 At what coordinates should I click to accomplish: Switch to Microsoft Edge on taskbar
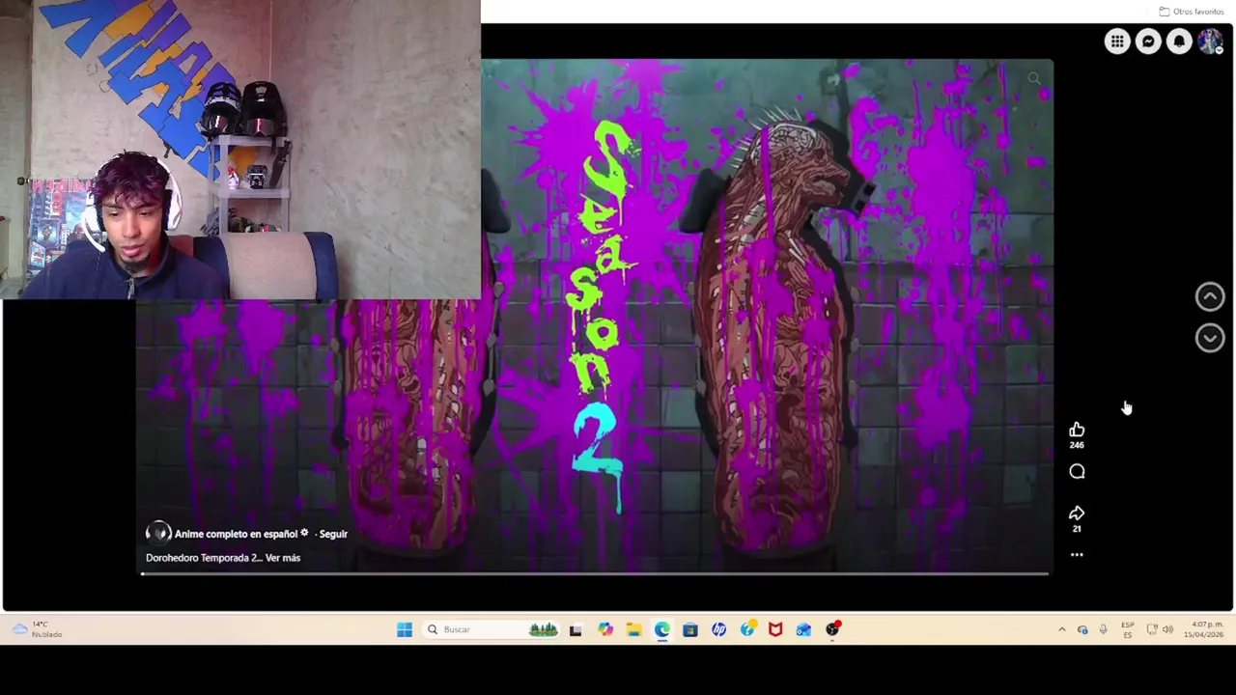661,629
